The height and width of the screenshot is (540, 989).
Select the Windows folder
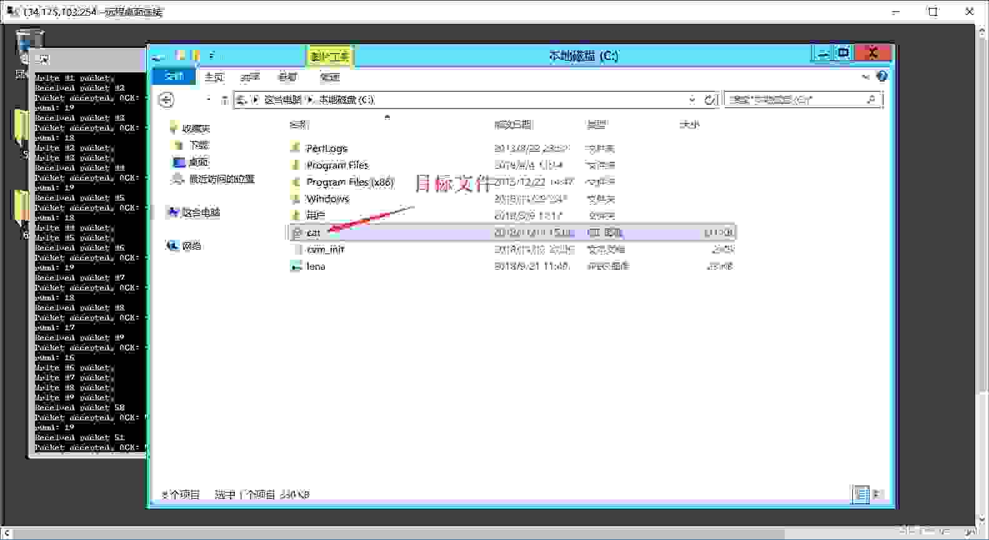coord(327,199)
